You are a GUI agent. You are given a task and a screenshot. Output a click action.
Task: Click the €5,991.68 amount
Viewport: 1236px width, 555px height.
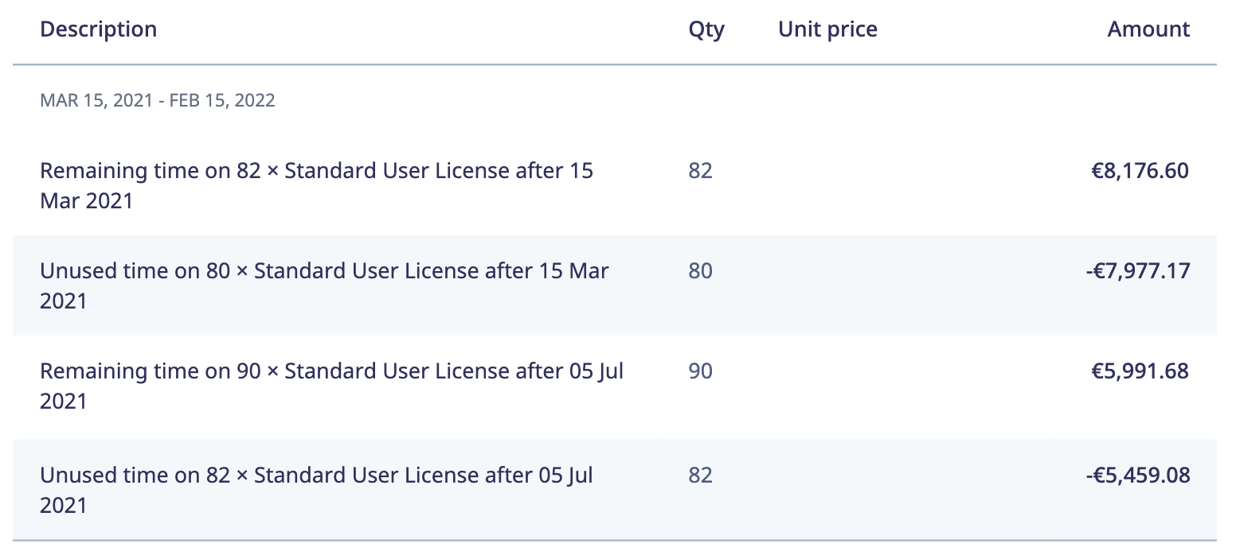[1140, 371]
